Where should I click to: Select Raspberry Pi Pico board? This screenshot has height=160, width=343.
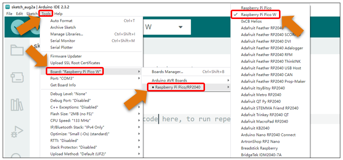(x=270, y=8)
